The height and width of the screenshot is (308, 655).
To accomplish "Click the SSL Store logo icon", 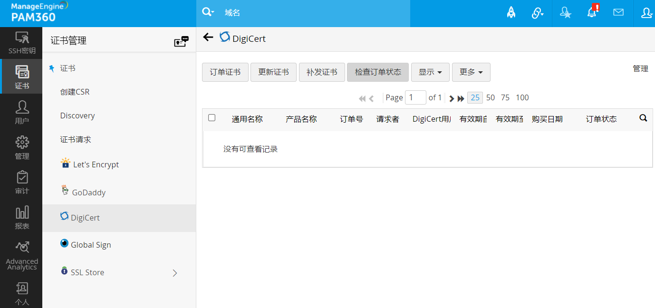I will (x=65, y=271).
